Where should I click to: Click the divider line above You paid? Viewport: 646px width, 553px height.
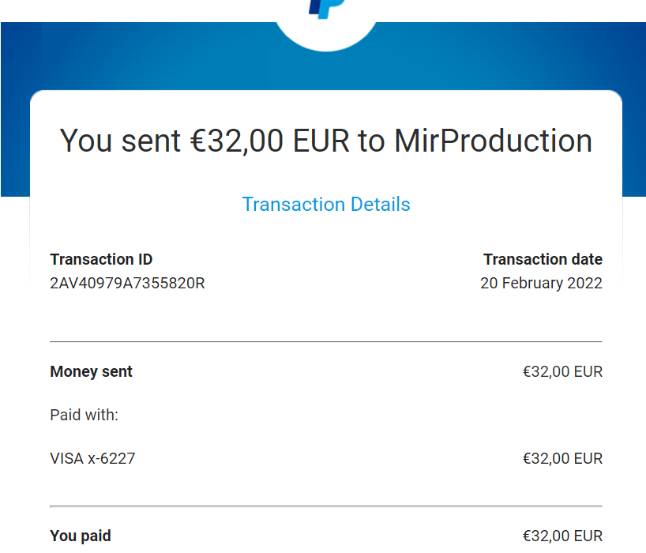click(x=326, y=506)
